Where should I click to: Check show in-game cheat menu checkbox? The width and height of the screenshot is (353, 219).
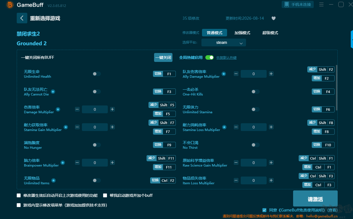pos(19,205)
